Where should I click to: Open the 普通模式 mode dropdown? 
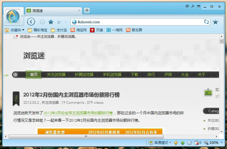click(160, 143)
